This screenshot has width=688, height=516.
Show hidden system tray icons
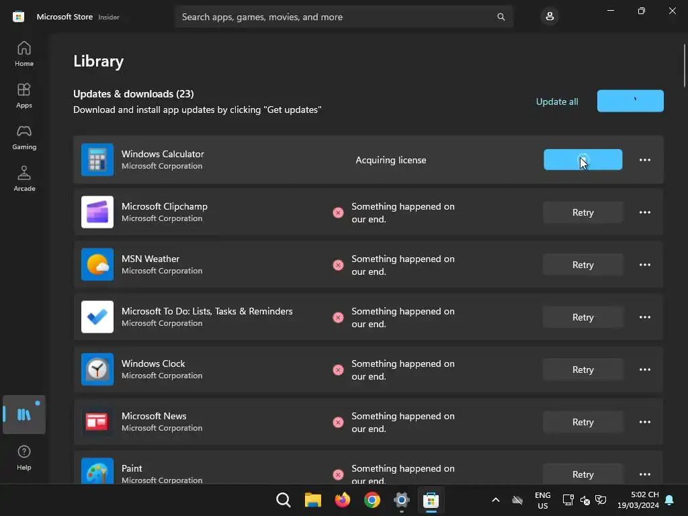point(495,500)
